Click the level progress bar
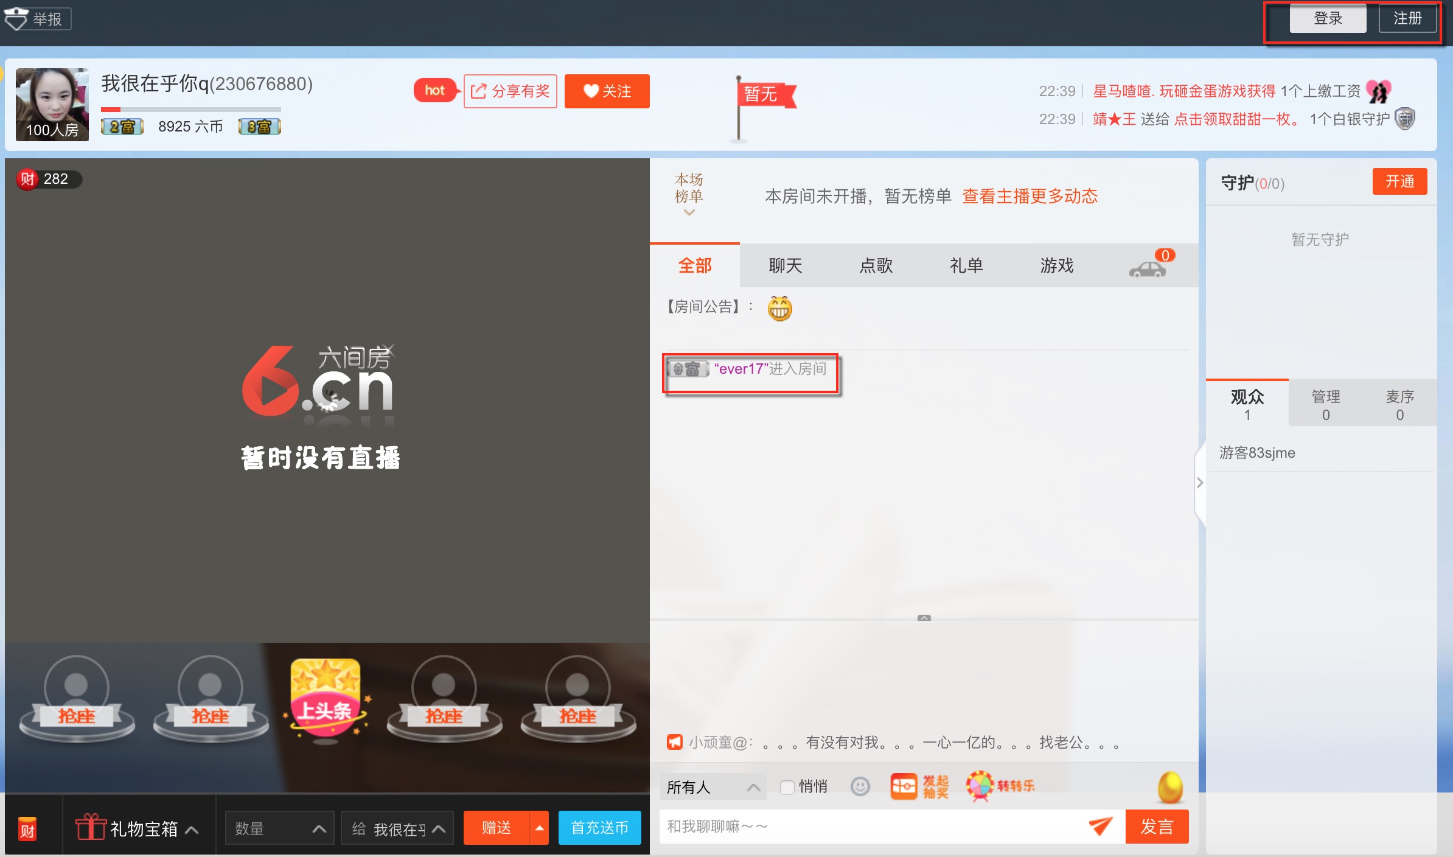 [191, 110]
